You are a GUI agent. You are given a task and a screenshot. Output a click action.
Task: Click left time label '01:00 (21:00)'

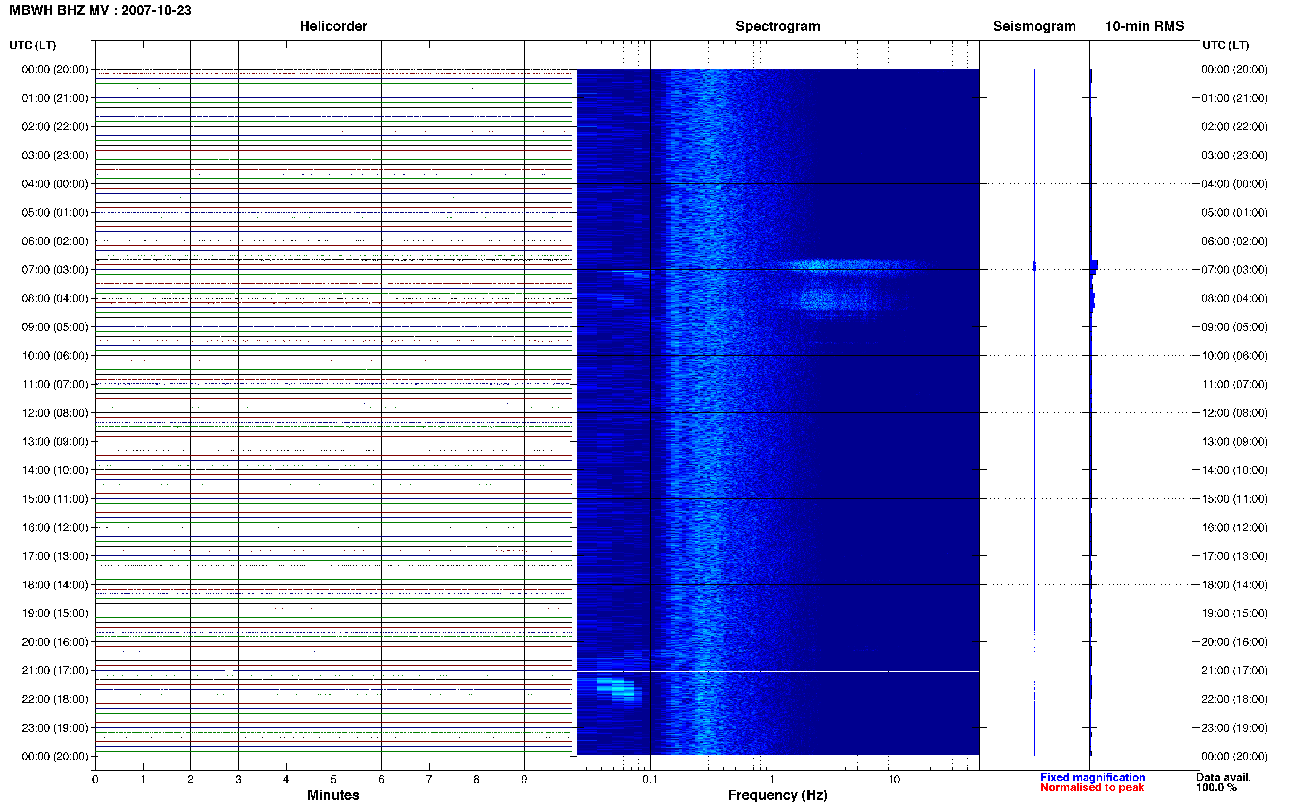55,98
